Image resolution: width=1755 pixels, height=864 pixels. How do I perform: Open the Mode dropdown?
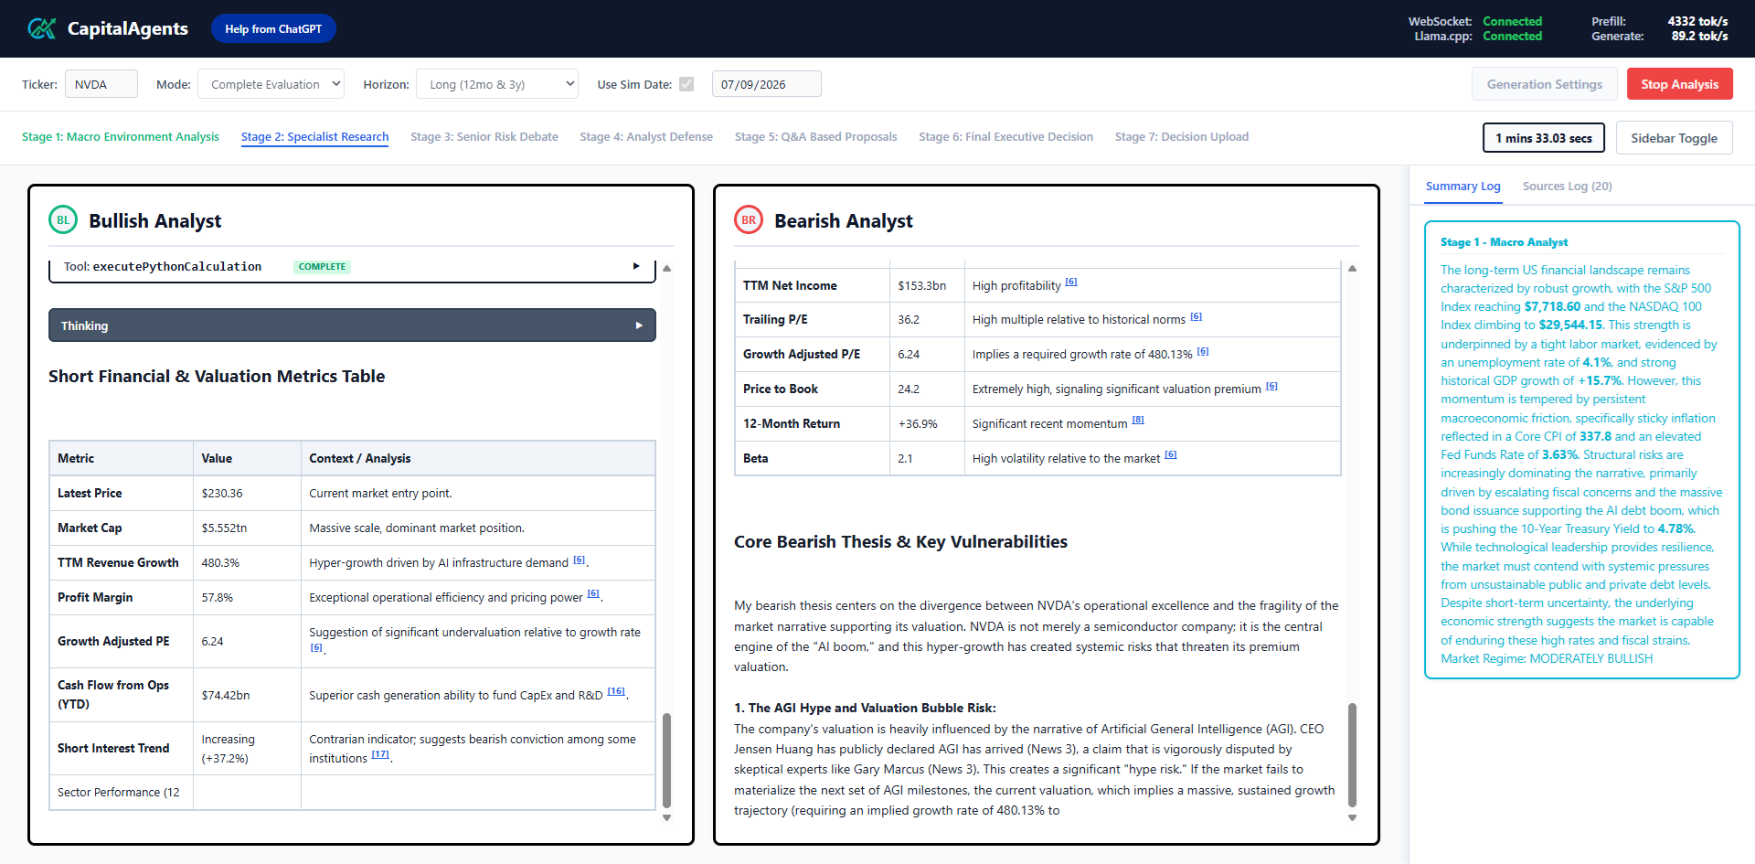pos(271,84)
